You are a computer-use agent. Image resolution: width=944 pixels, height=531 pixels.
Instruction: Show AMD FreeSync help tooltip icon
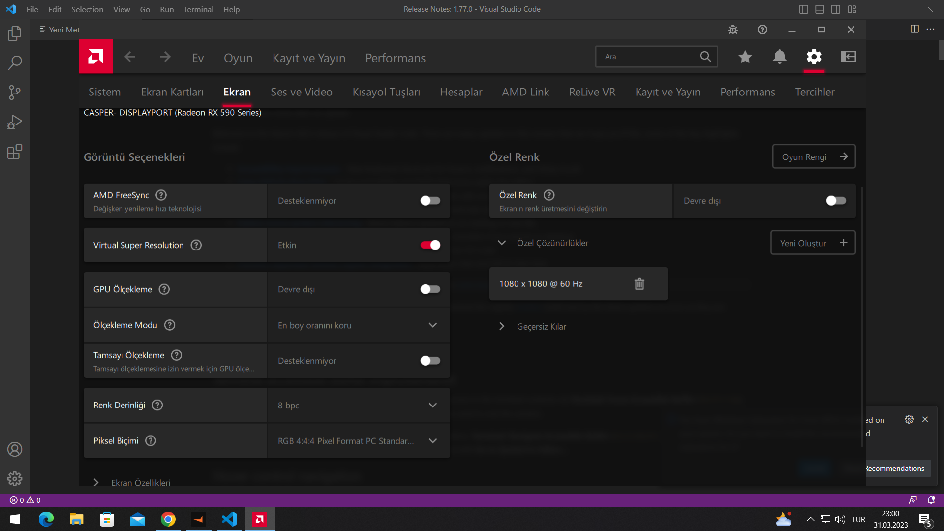161,195
